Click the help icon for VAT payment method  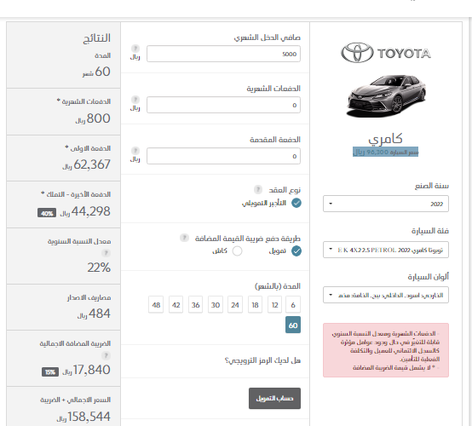(184, 238)
